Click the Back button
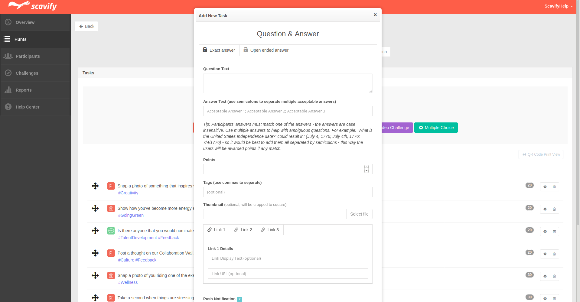This screenshot has height=302, width=580. 86,26
